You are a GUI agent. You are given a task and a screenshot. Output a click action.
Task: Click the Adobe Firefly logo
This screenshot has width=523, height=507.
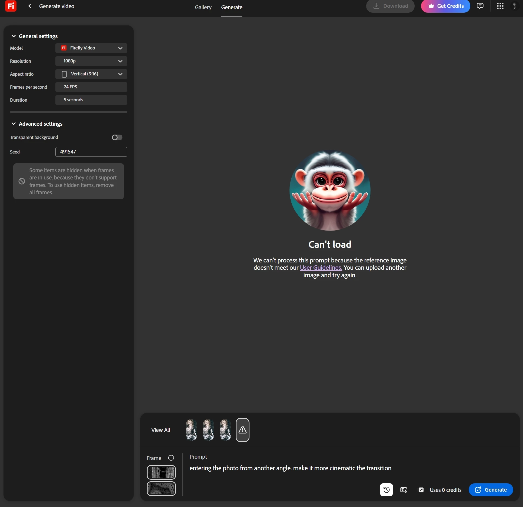coord(11,6)
